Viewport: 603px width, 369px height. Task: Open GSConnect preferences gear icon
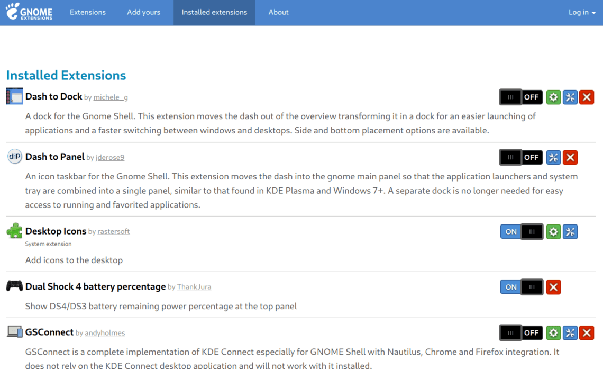[553, 332]
